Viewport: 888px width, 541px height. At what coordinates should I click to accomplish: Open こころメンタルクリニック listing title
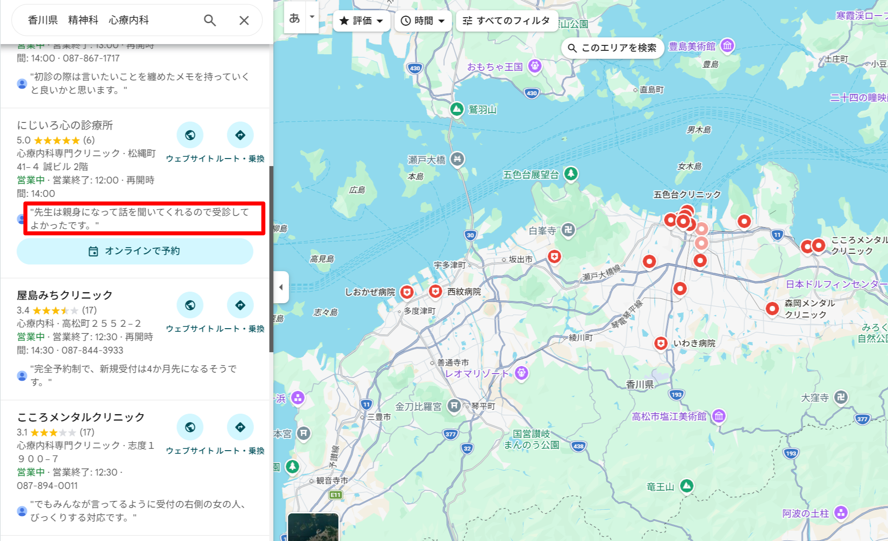tap(81, 417)
